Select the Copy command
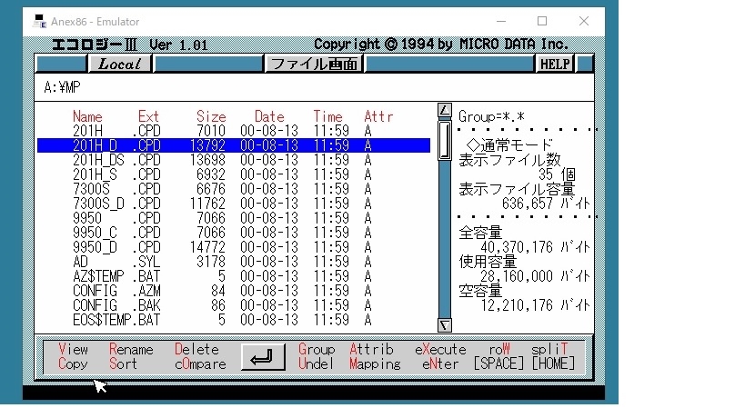The width and height of the screenshot is (745, 418). pos(73,363)
